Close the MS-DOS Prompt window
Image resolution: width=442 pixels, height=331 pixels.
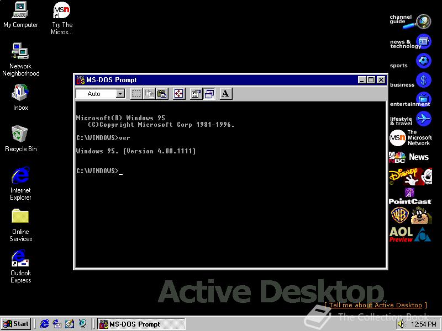[381, 80]
